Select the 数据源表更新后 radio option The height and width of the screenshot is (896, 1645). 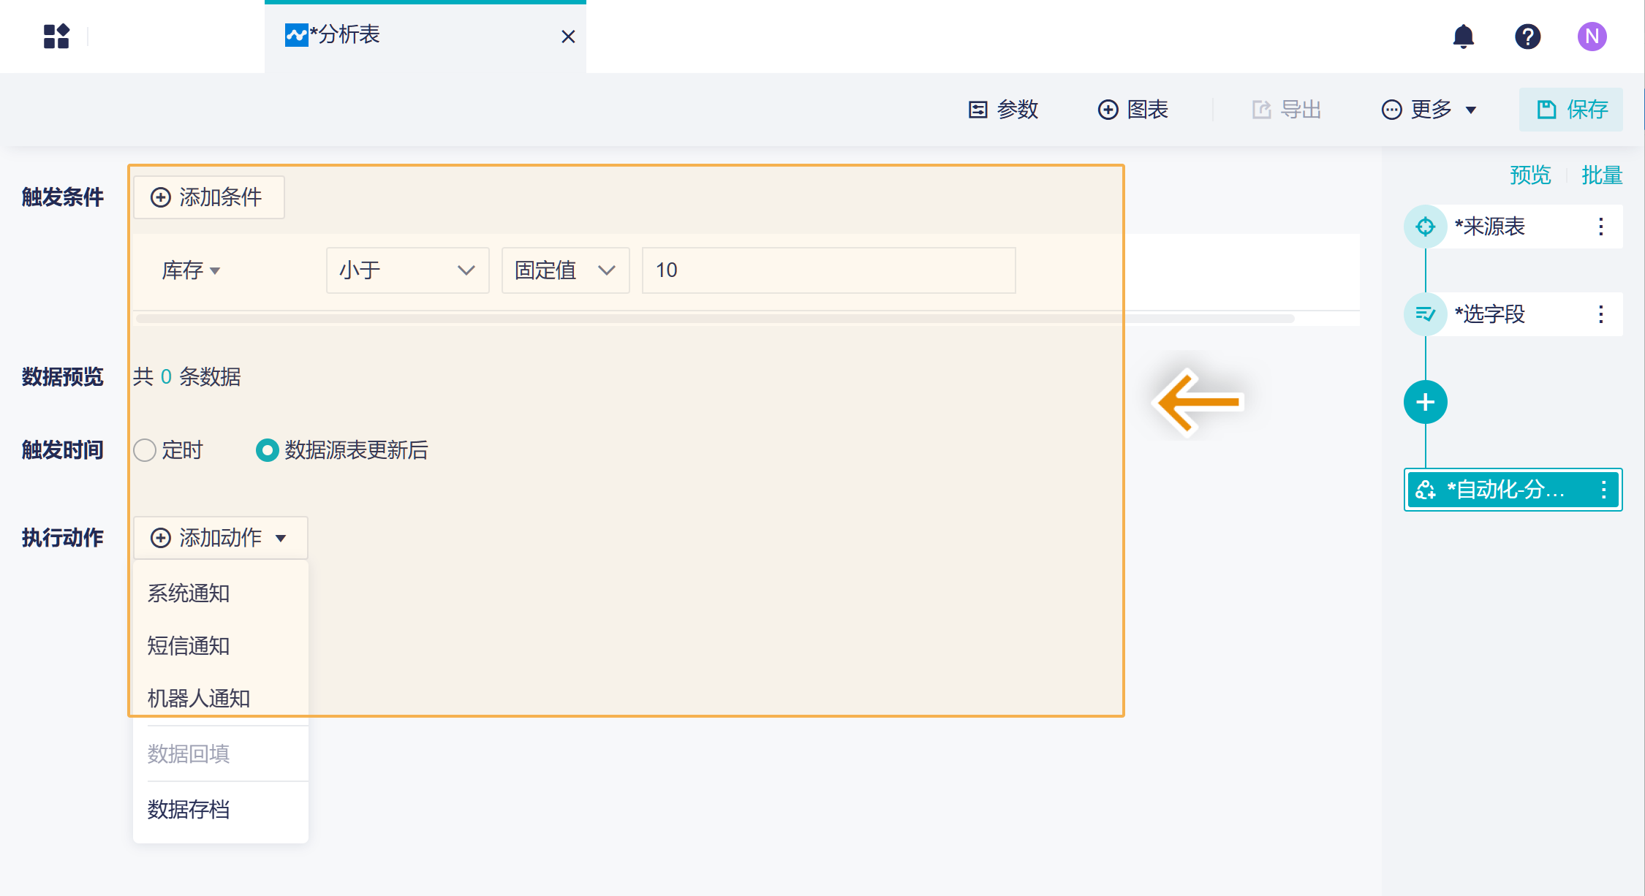(268, 450)
